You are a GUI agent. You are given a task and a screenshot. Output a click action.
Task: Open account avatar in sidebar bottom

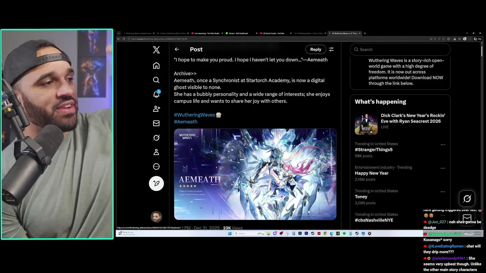tap(156, 217)
